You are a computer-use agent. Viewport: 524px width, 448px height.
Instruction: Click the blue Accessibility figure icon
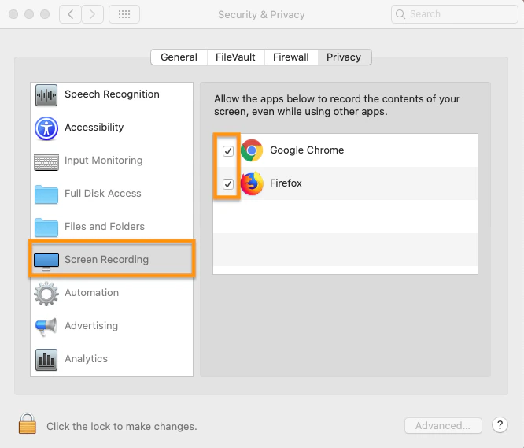46,128
